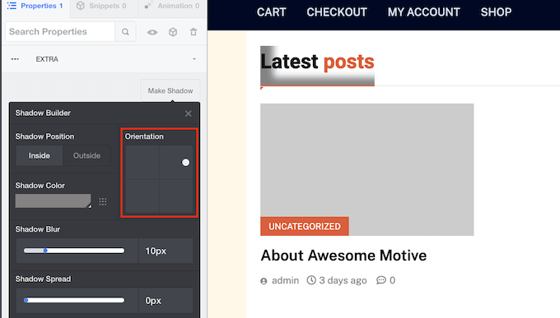Click the trash delete icon
This screenshot has width=560, height=318.
click(x=194, y=32)
